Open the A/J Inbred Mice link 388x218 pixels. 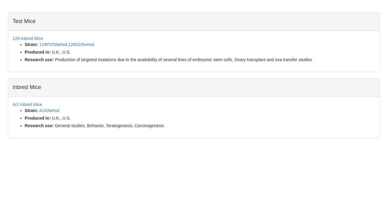(x=27, y=105)
